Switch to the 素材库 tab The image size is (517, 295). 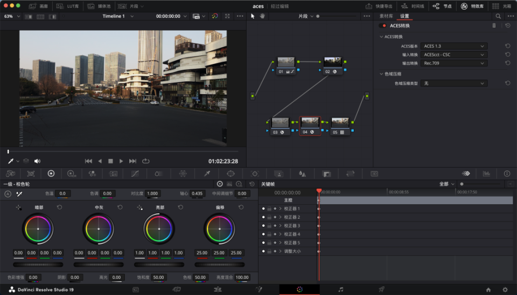tap(386, 16)
